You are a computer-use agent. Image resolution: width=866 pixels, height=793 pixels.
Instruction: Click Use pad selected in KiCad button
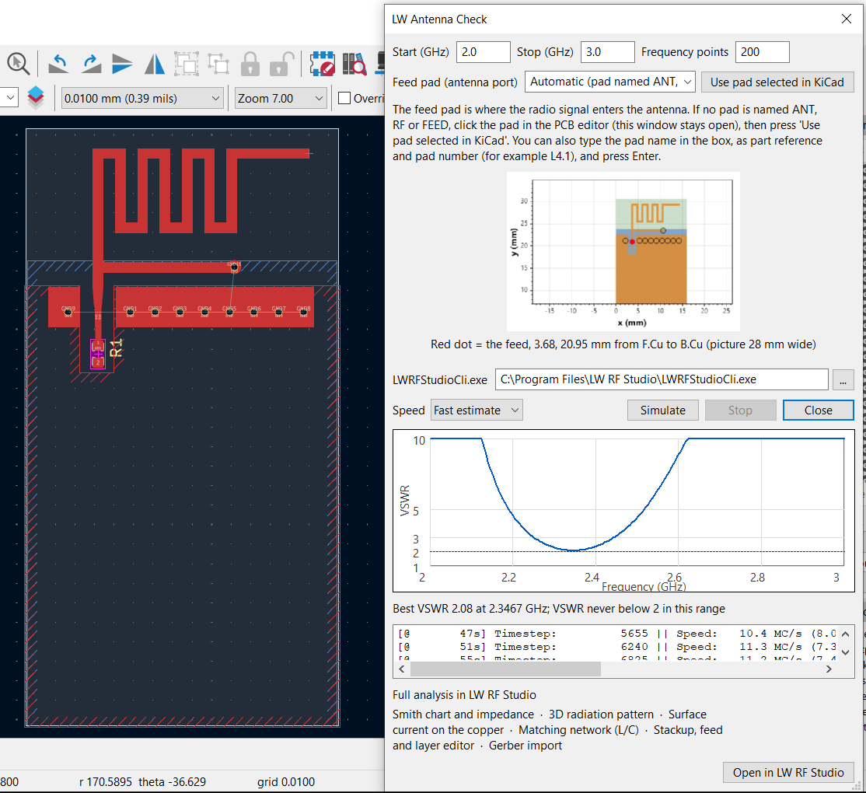click(777, 82)
